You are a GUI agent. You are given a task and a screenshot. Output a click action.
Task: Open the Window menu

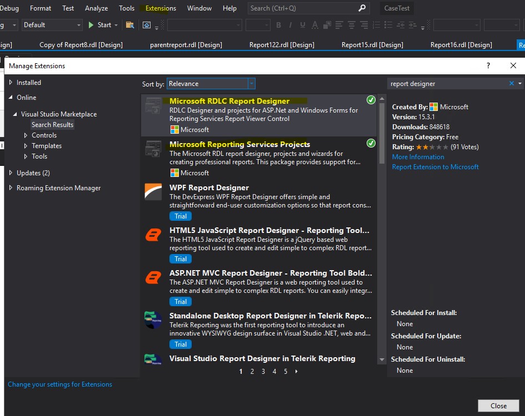click(x=199, y=8)
